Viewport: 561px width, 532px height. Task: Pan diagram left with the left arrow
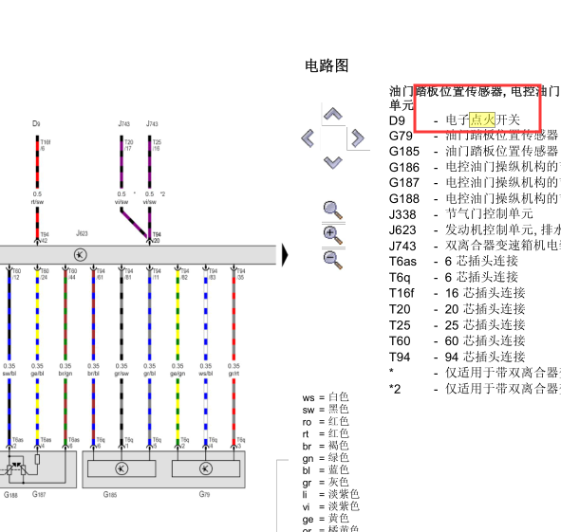[x=309, y=138]
